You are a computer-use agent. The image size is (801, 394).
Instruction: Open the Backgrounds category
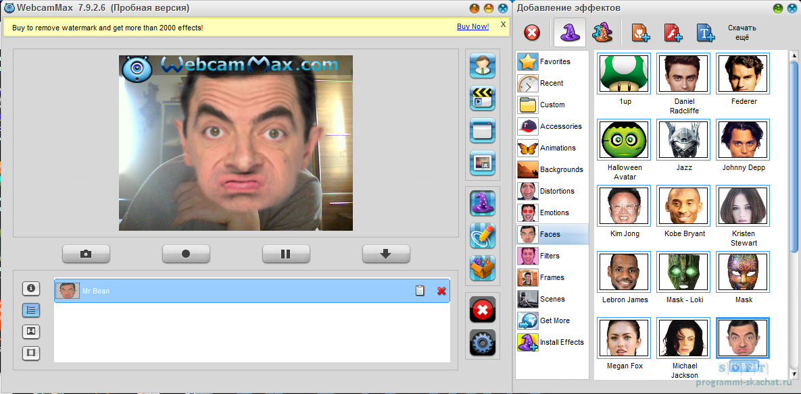pyautogui.click(x=553, y=169)
